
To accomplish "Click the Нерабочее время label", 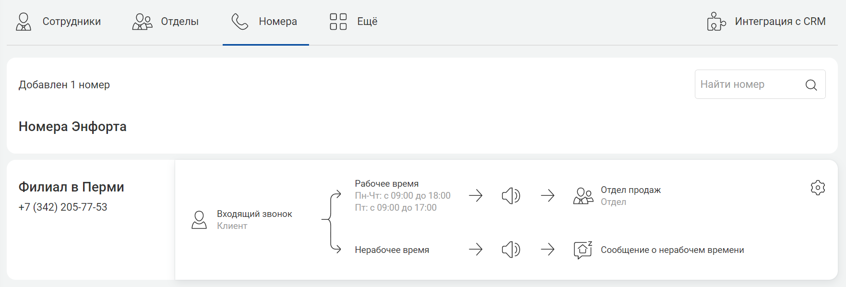I will click(x=392, y=250).
